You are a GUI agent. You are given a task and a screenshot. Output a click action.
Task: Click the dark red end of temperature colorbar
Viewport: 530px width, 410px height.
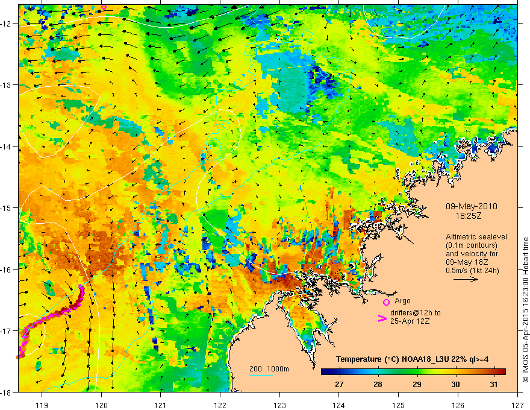click(x=502, y=371)
